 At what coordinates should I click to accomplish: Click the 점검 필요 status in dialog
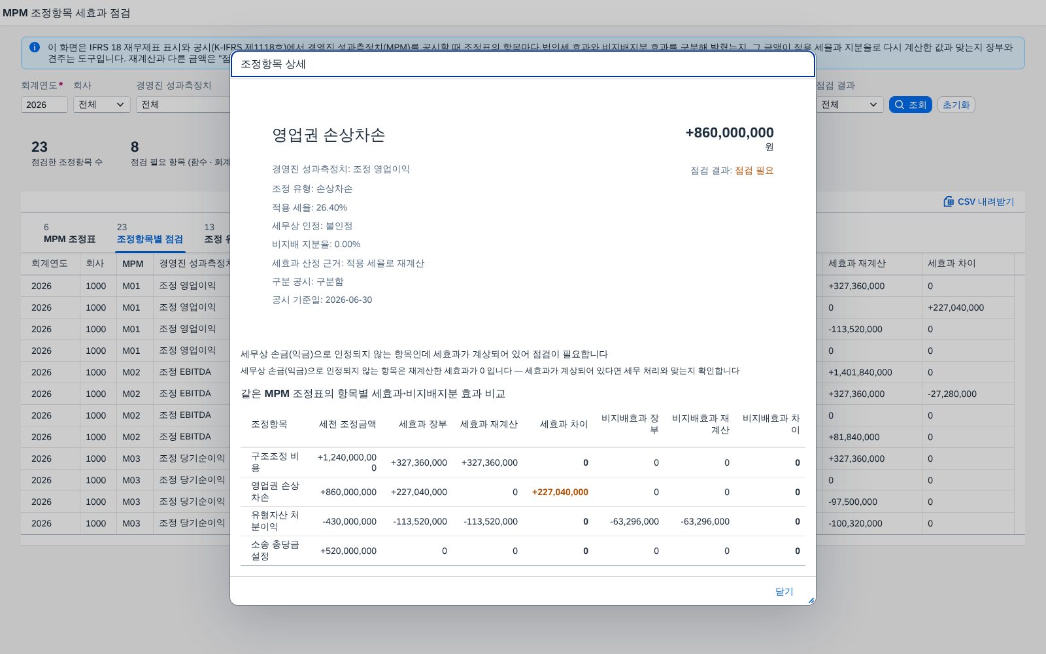click(754, 170)
